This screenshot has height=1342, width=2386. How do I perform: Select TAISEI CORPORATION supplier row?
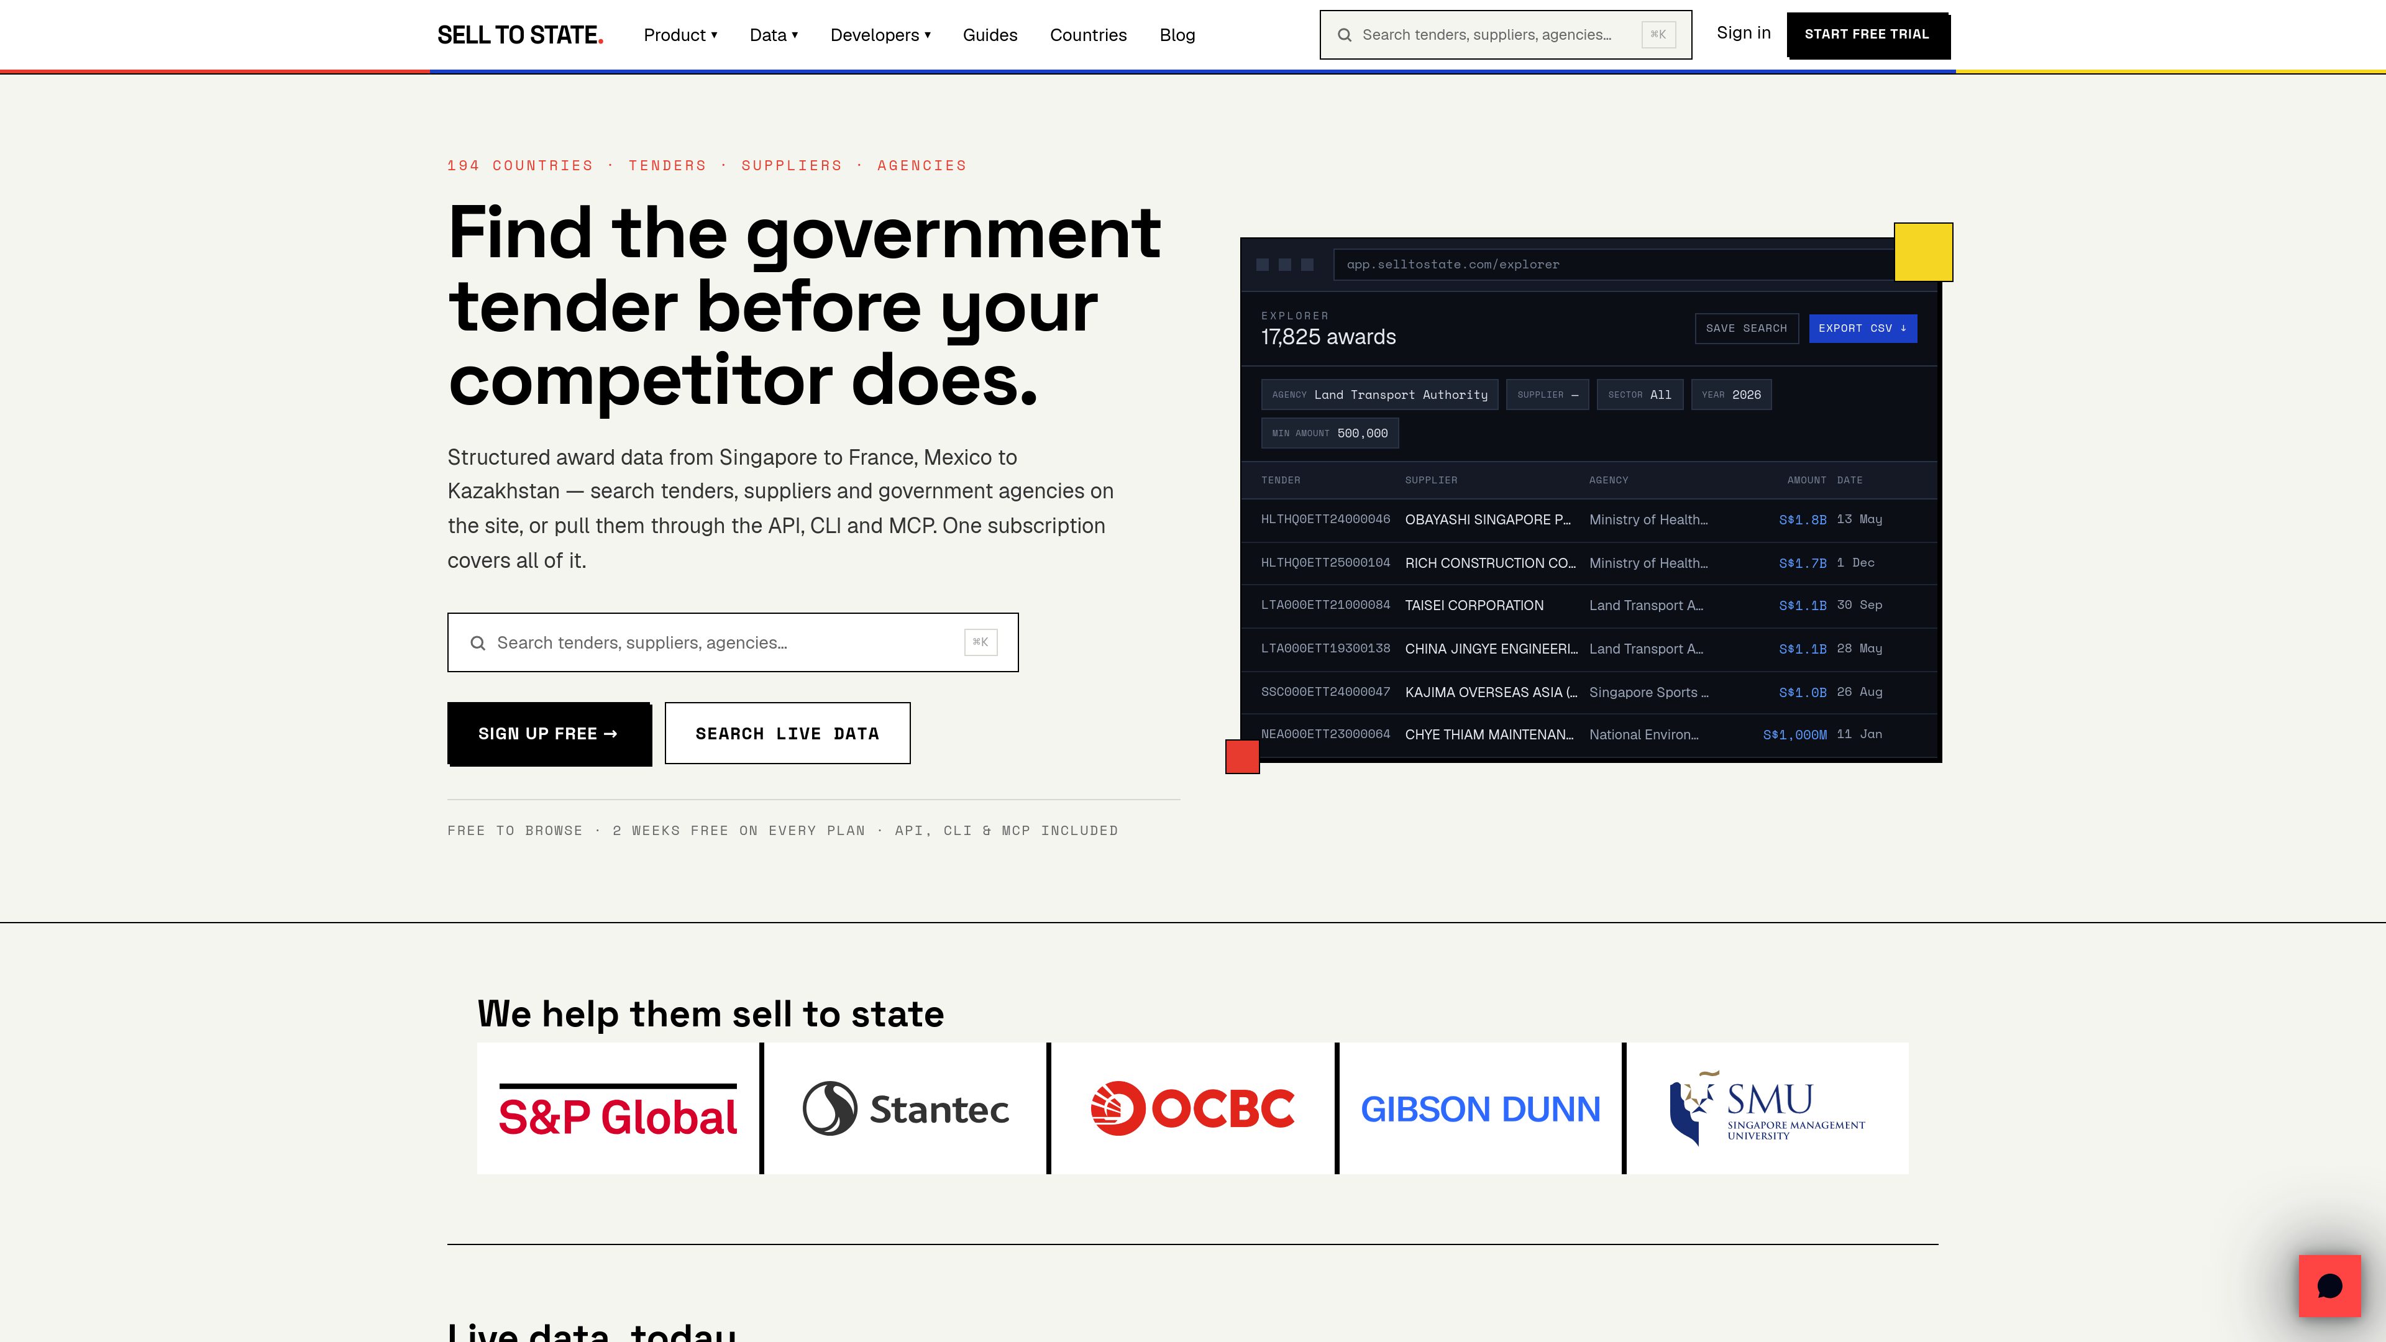point(1589,606)
